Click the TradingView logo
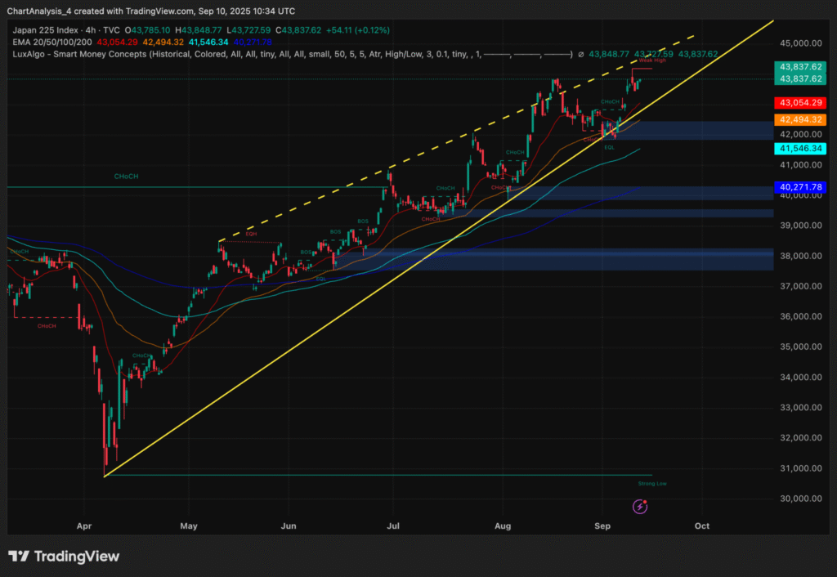This screenshot has height=577, width=837. point(64,557)
